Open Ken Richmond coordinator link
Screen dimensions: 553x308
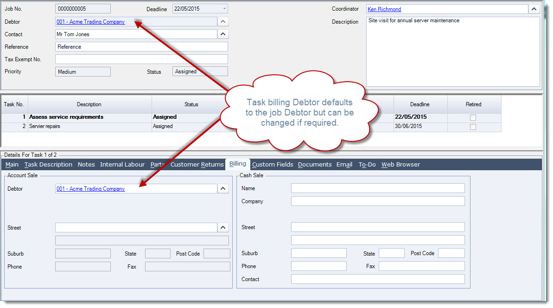384,9
